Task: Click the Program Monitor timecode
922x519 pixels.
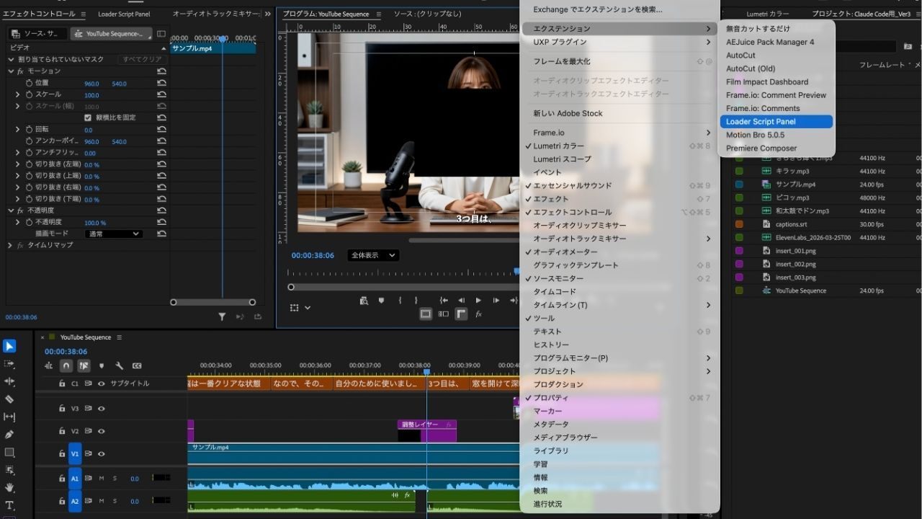Action: pos(313,255)
